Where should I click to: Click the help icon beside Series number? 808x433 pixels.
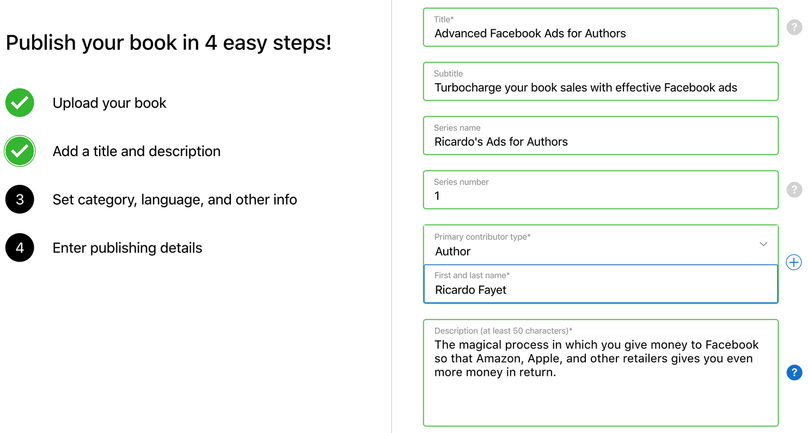click(794, 190)
